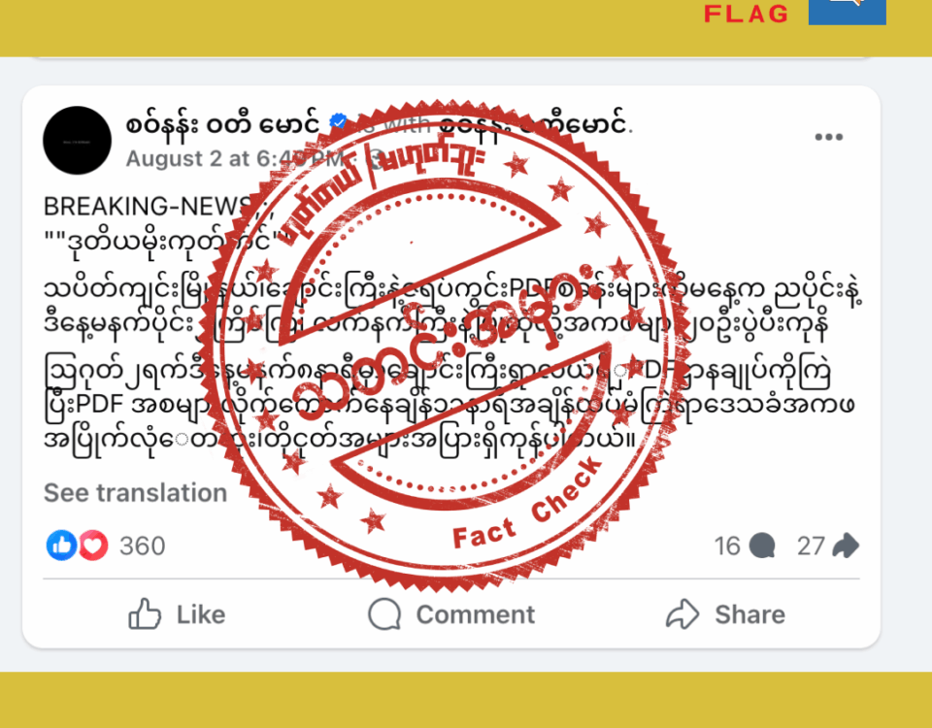Click the blue logo box beside FLAG
Viewport: 932px width, 728px height.
click(847, 12)
